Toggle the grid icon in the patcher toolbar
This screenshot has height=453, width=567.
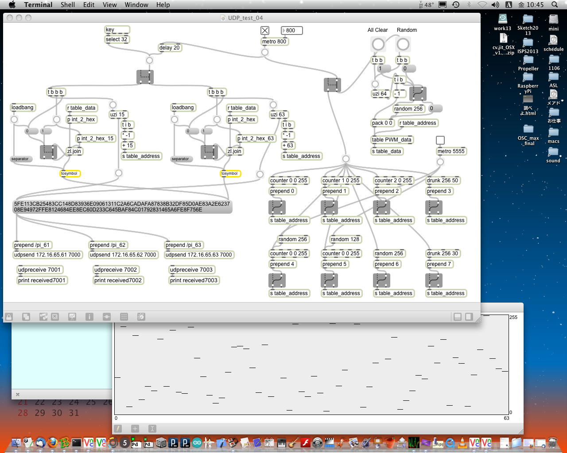(x=124, y=317)
